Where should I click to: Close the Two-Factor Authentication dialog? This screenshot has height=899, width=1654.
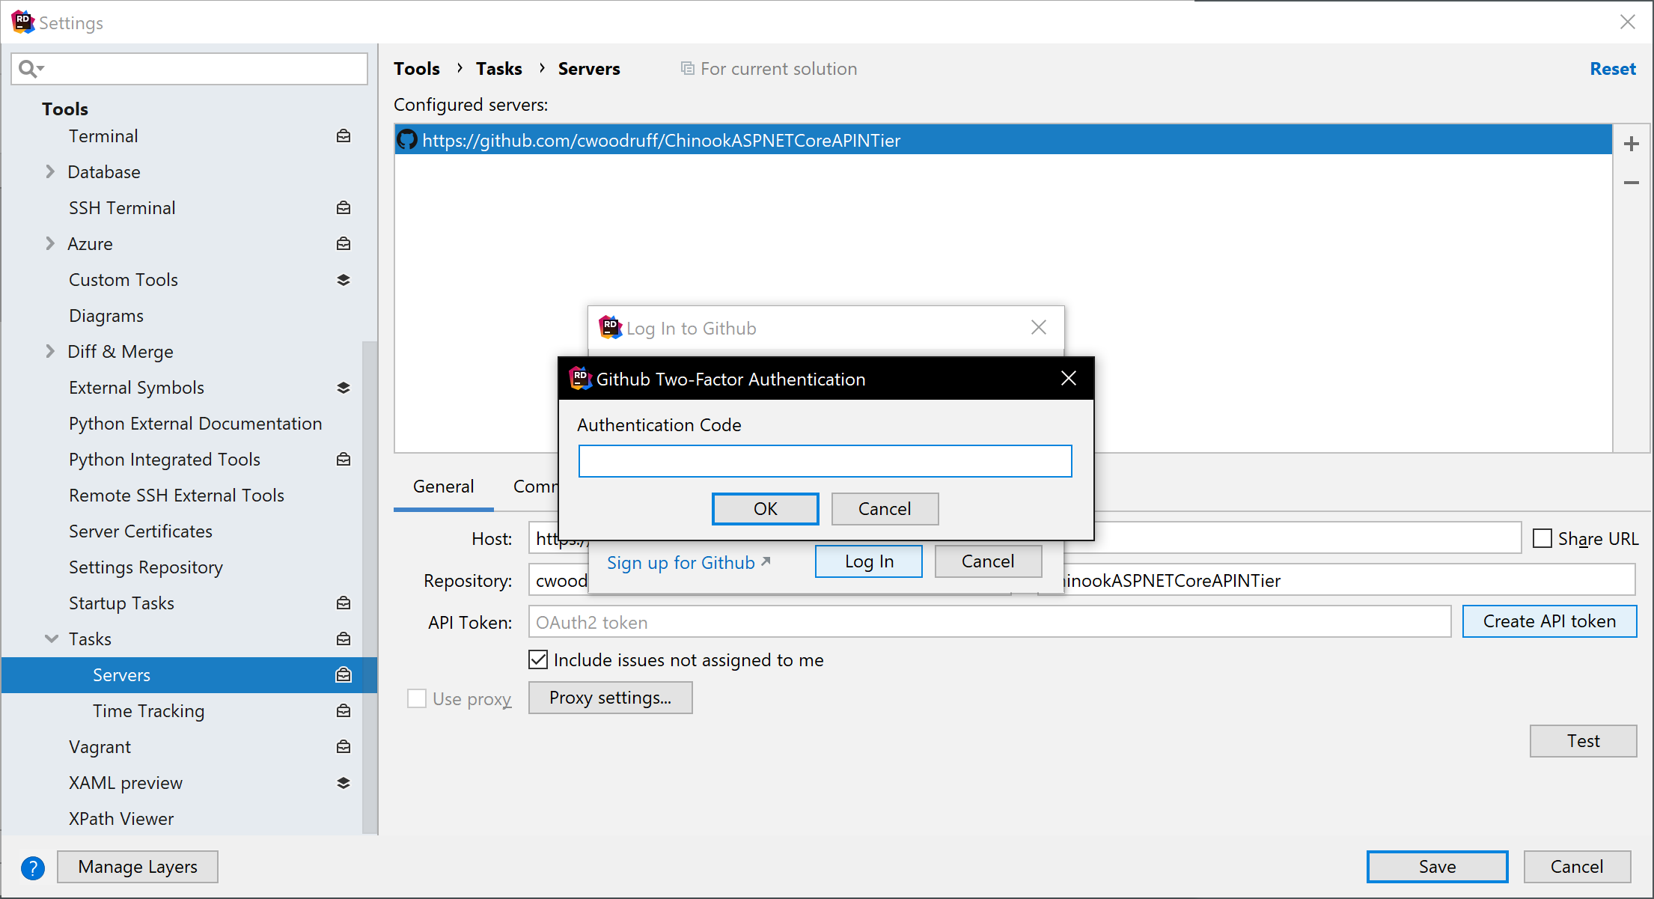click(1069, 379)
